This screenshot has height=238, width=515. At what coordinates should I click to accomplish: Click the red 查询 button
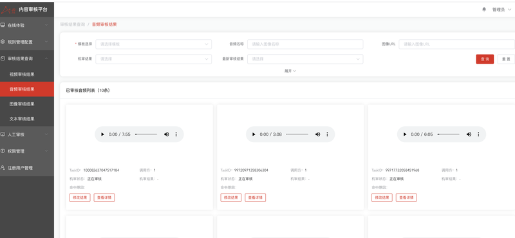[485, 59]
